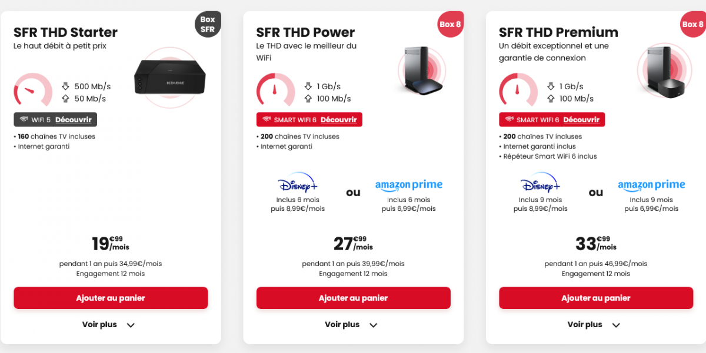The height and width of the screenshot is (353, 706).
Task: Open Découvrir link next to WiFi 5
Action: [74, 120]
